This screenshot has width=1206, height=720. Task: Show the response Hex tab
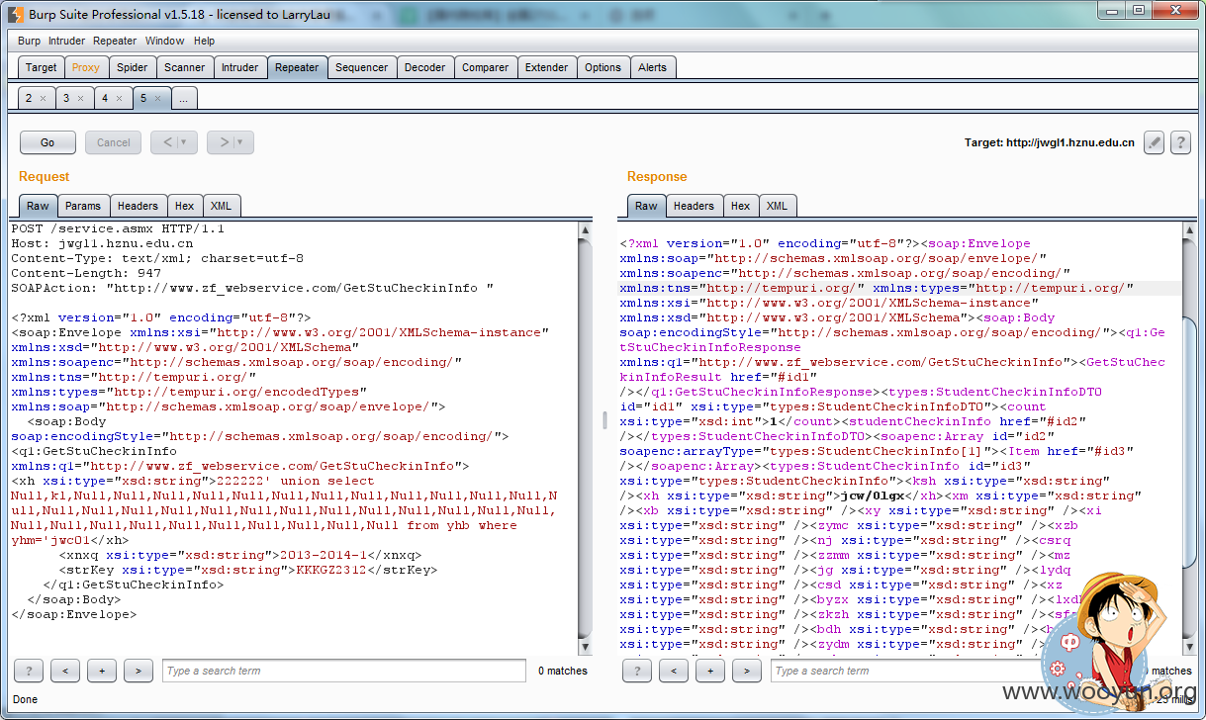pyautogui.click(x=741, y=206)
